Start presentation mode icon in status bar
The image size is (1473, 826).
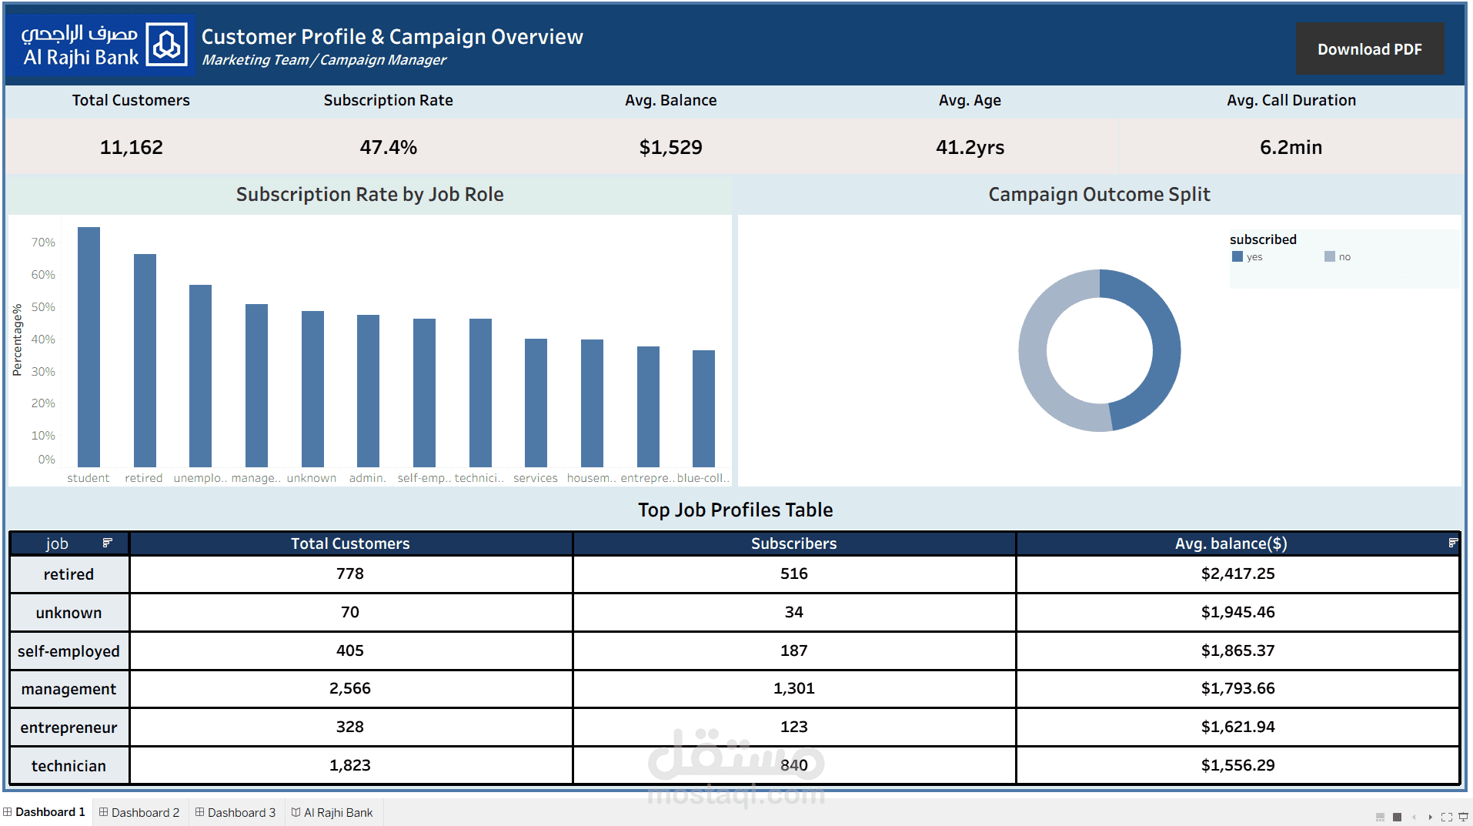pyautogui.click(x=1463, y=817)
